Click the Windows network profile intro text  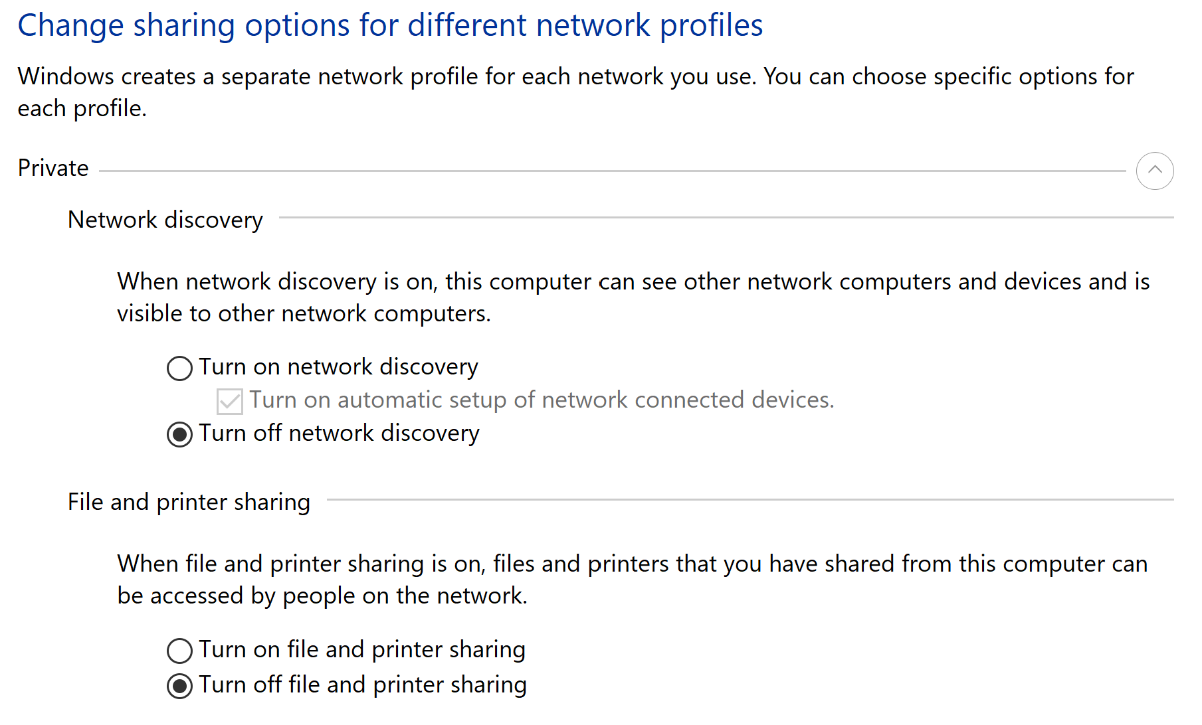click(575, 92)
